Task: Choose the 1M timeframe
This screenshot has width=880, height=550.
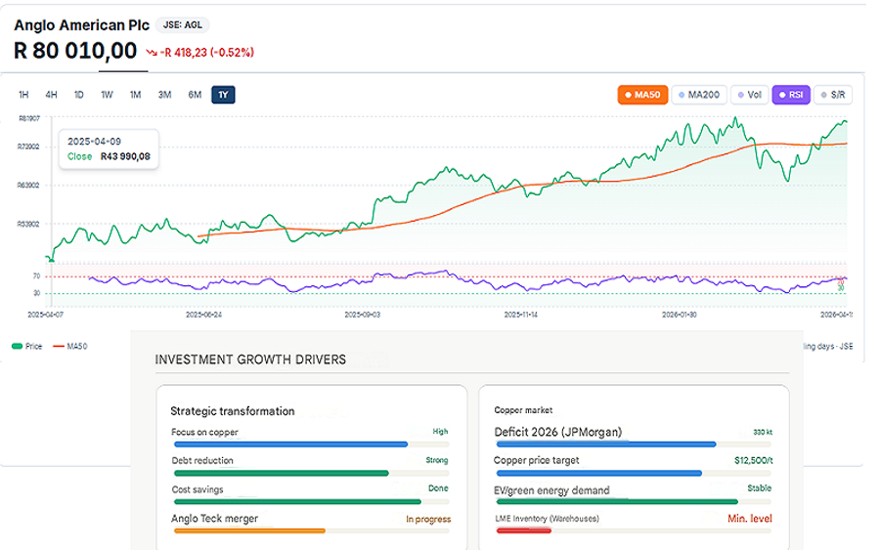Action: [135, 95]
